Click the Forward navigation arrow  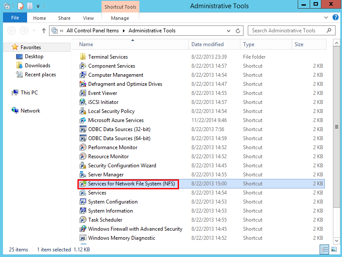pyautogui.click(x=24, y=31)
